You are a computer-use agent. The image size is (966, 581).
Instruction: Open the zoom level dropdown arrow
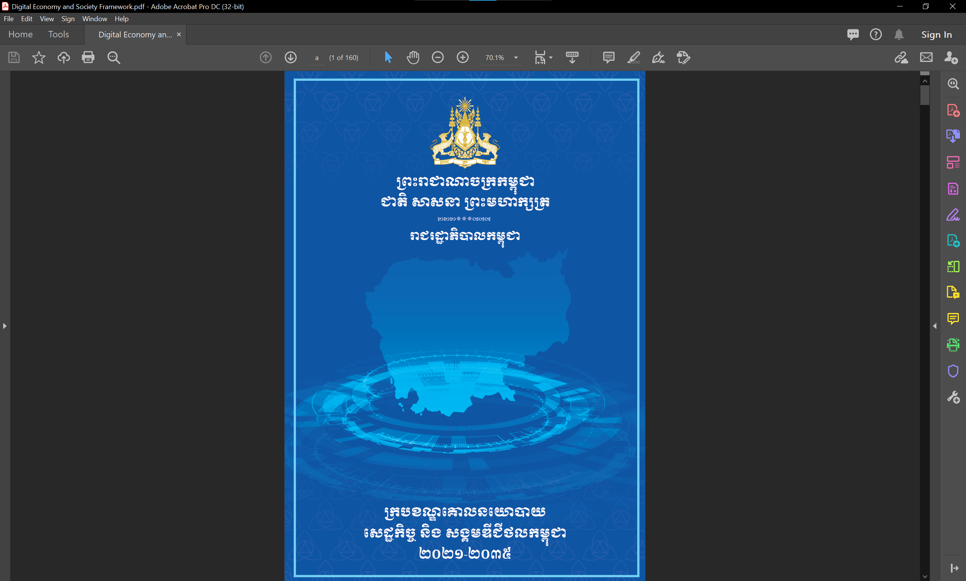[x=516, y=57]
